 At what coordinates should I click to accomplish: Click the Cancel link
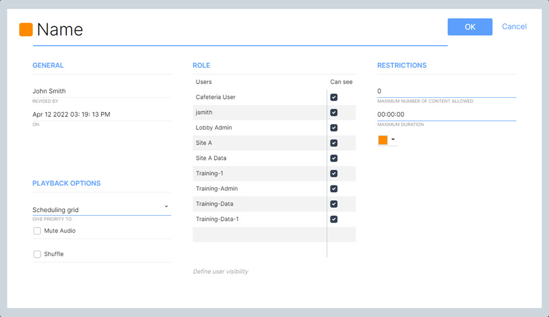click(514, 26)
